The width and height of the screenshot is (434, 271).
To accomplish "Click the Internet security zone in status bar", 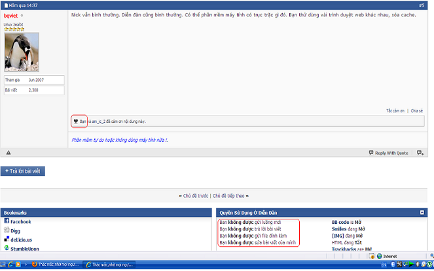I will point(387,257).
